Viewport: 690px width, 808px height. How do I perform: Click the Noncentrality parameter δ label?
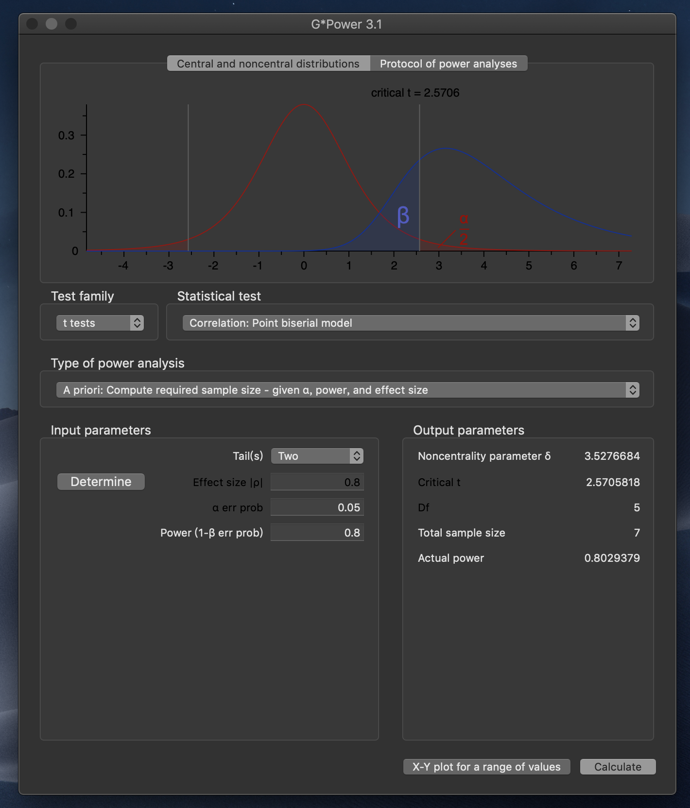click(484, 456)
